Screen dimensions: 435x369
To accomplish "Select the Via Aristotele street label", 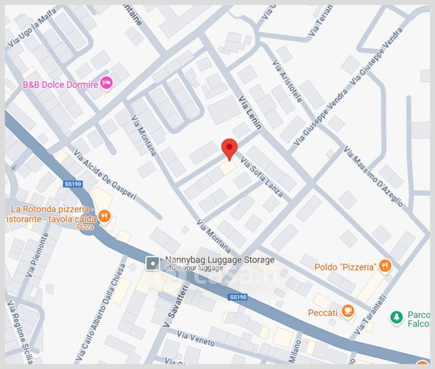I will point(287,81).
